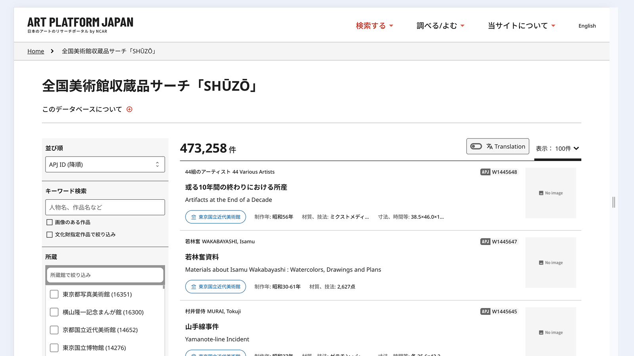Open the APJ ID (降順) sort dropdown
The image size is (634, 356).
tap(105, 165)
